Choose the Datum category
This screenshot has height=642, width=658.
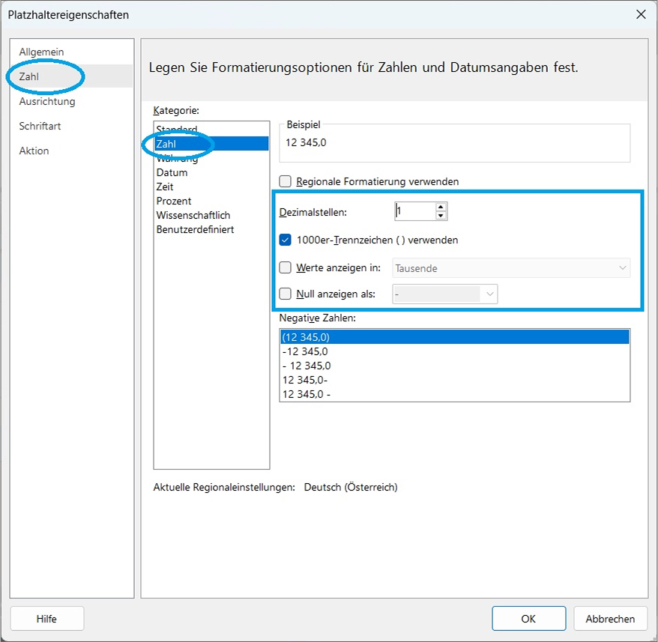172,172
